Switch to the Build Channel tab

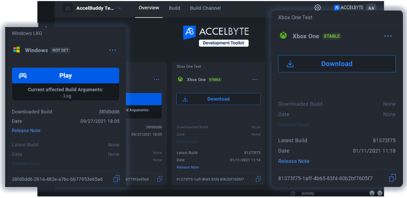click(206, 8)
